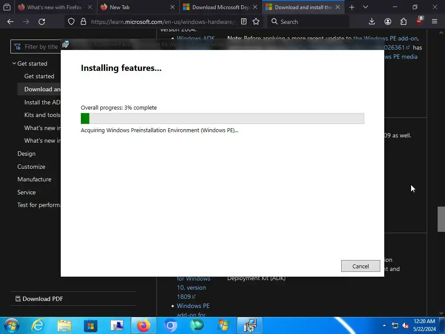The width and height of the screenshot is (445, 334).
Task: Switch to Firefox taskbar button
Action: (x=143, y=325)
